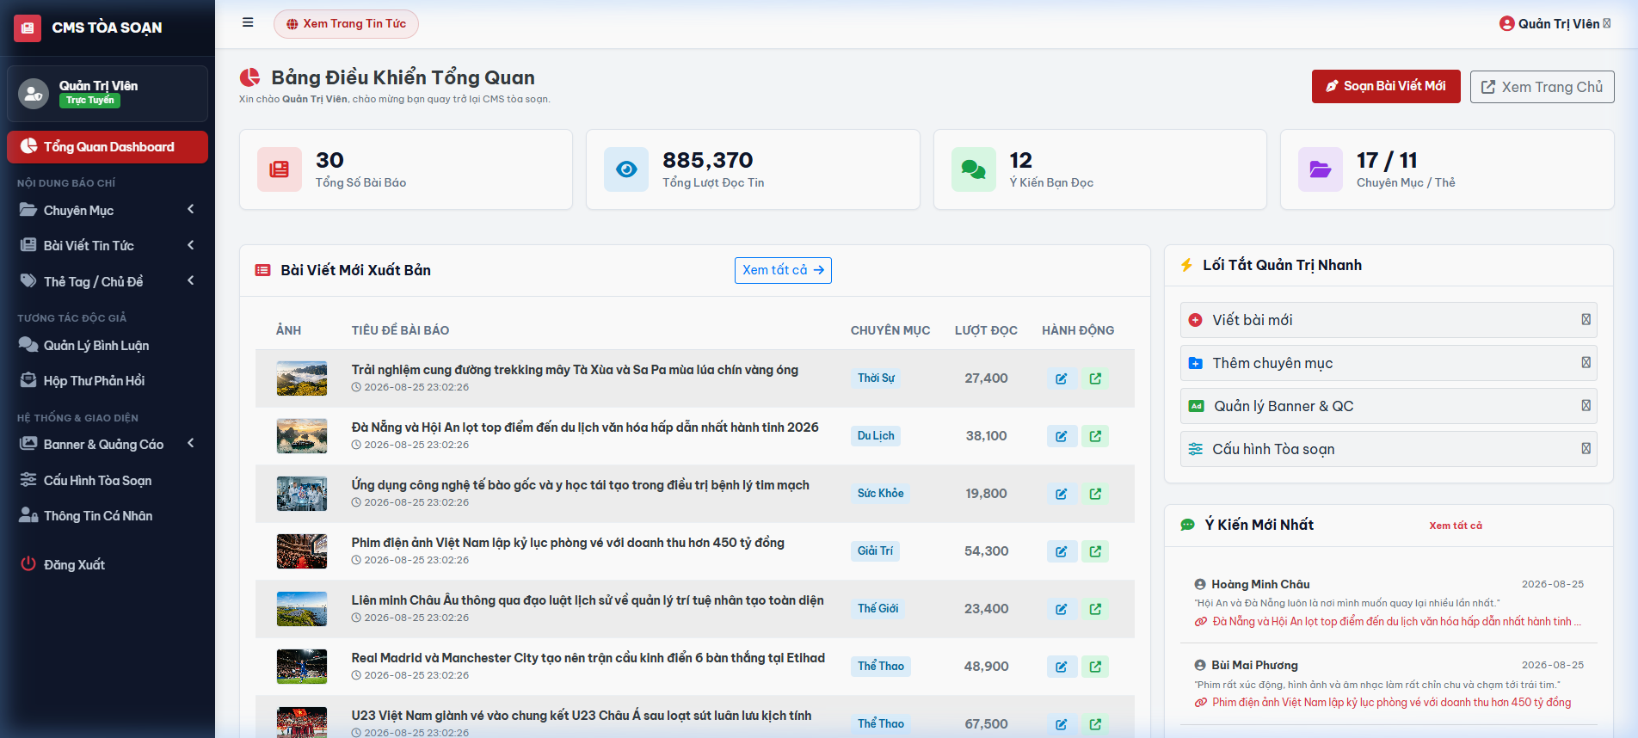Image resolution: width=1638 pixels, height=738 pixels.
Task: Select Tổng Quan Dashboard in the sidebar
Action: pyautogui.click(x=108, y=147)
